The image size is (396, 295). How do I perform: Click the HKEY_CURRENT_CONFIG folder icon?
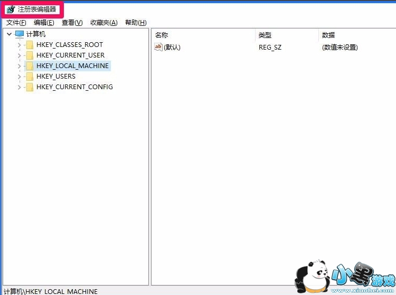point(30,87)
